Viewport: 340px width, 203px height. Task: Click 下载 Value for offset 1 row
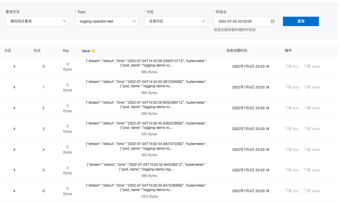312,87
